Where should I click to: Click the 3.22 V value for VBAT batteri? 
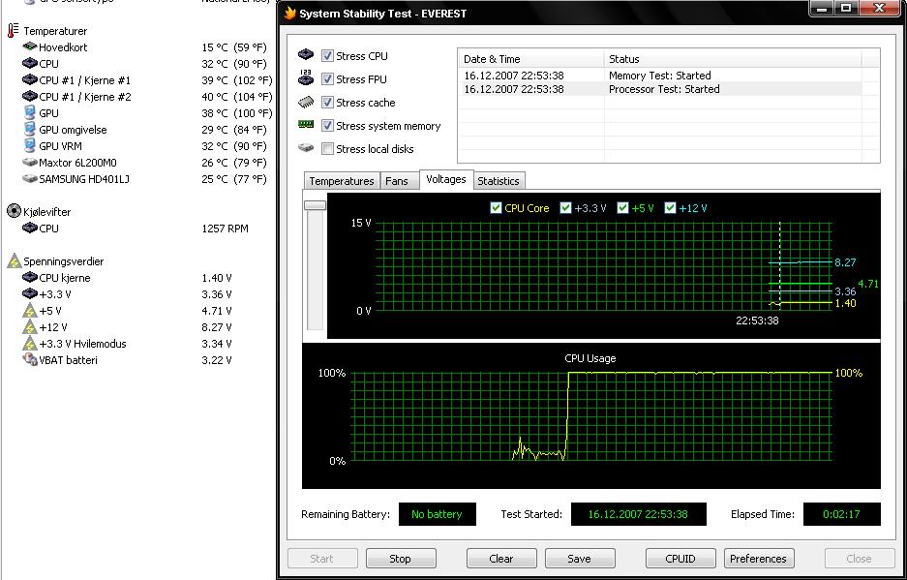coord(216,360)
